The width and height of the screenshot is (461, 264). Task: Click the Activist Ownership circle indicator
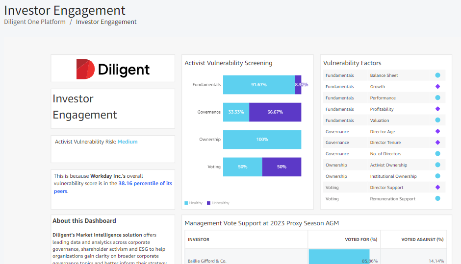click(x=437, y=165)
